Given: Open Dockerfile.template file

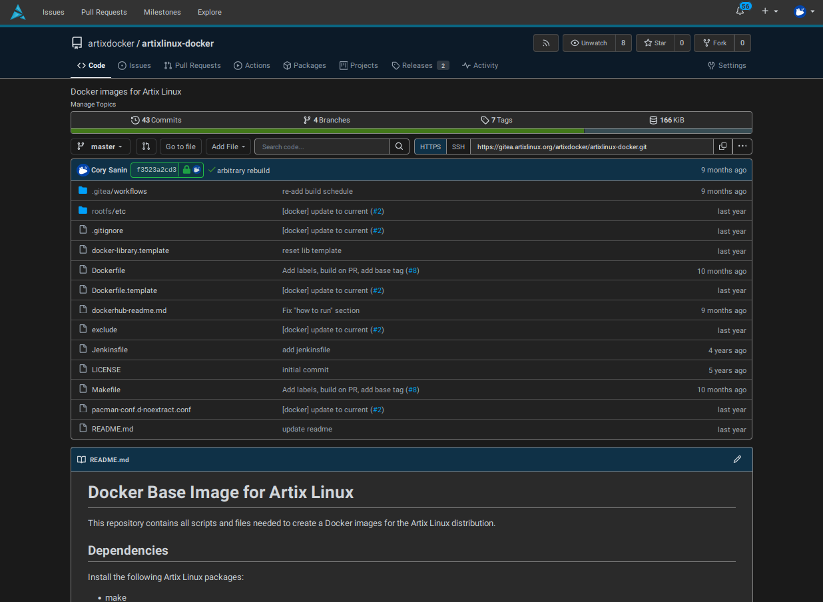Looking at the screenshot, I should click(125, 290).
